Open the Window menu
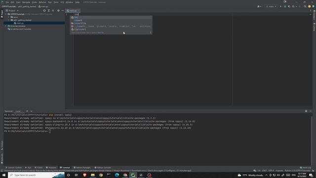The image size is (316, 178). (x=69, y=2)
